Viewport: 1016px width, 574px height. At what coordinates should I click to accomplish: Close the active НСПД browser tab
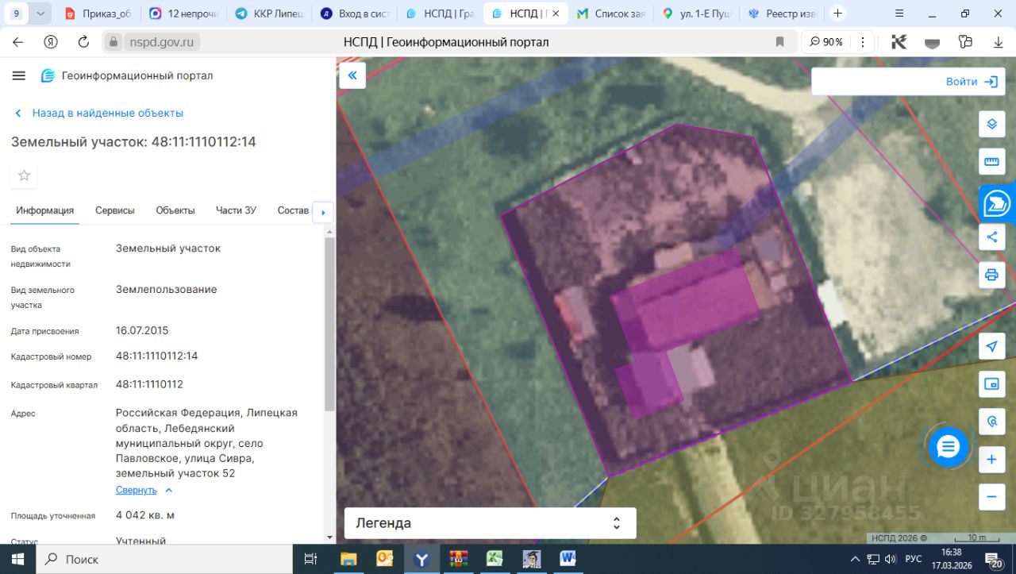tap(556, 13)
